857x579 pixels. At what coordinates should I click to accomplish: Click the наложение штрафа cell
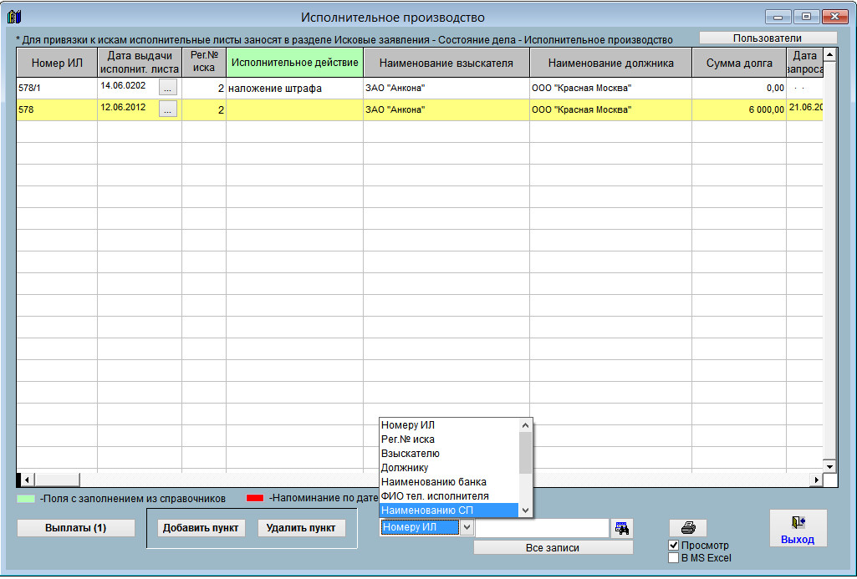[294, 88]
